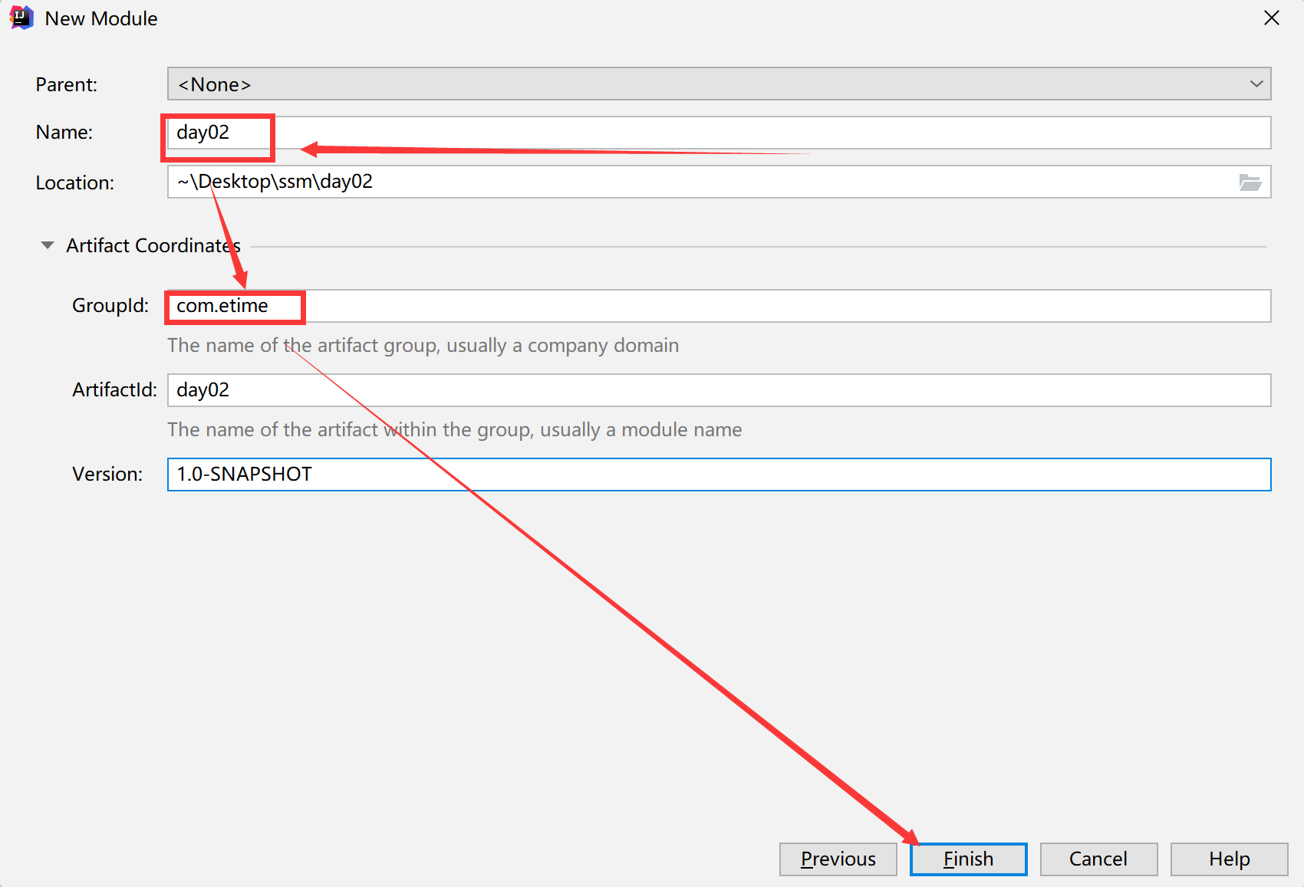Click the ArtifactId: label

point(114,390)
